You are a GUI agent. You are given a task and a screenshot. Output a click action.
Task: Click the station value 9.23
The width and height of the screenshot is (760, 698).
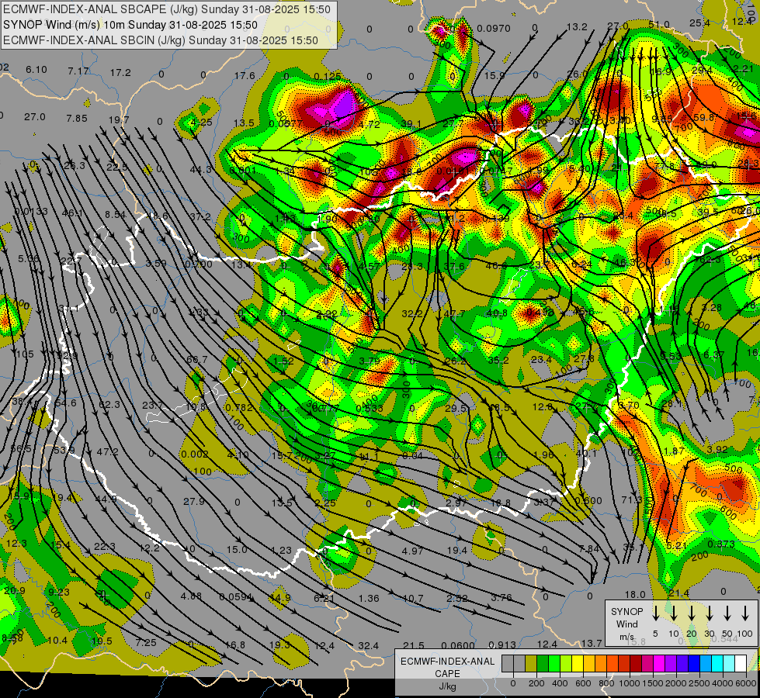click(59, 592)
